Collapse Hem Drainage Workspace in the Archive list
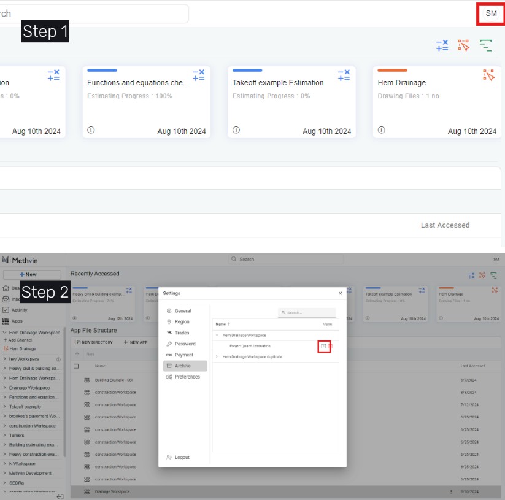 tap(217, 336)
